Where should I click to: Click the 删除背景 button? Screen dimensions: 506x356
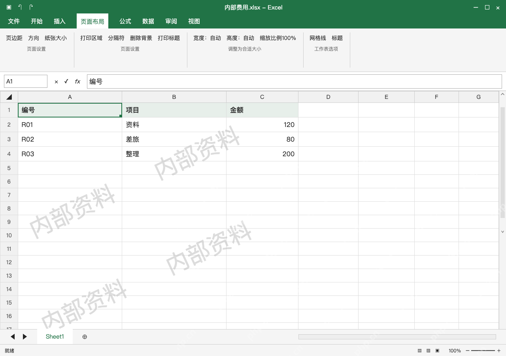click(141, 38)
